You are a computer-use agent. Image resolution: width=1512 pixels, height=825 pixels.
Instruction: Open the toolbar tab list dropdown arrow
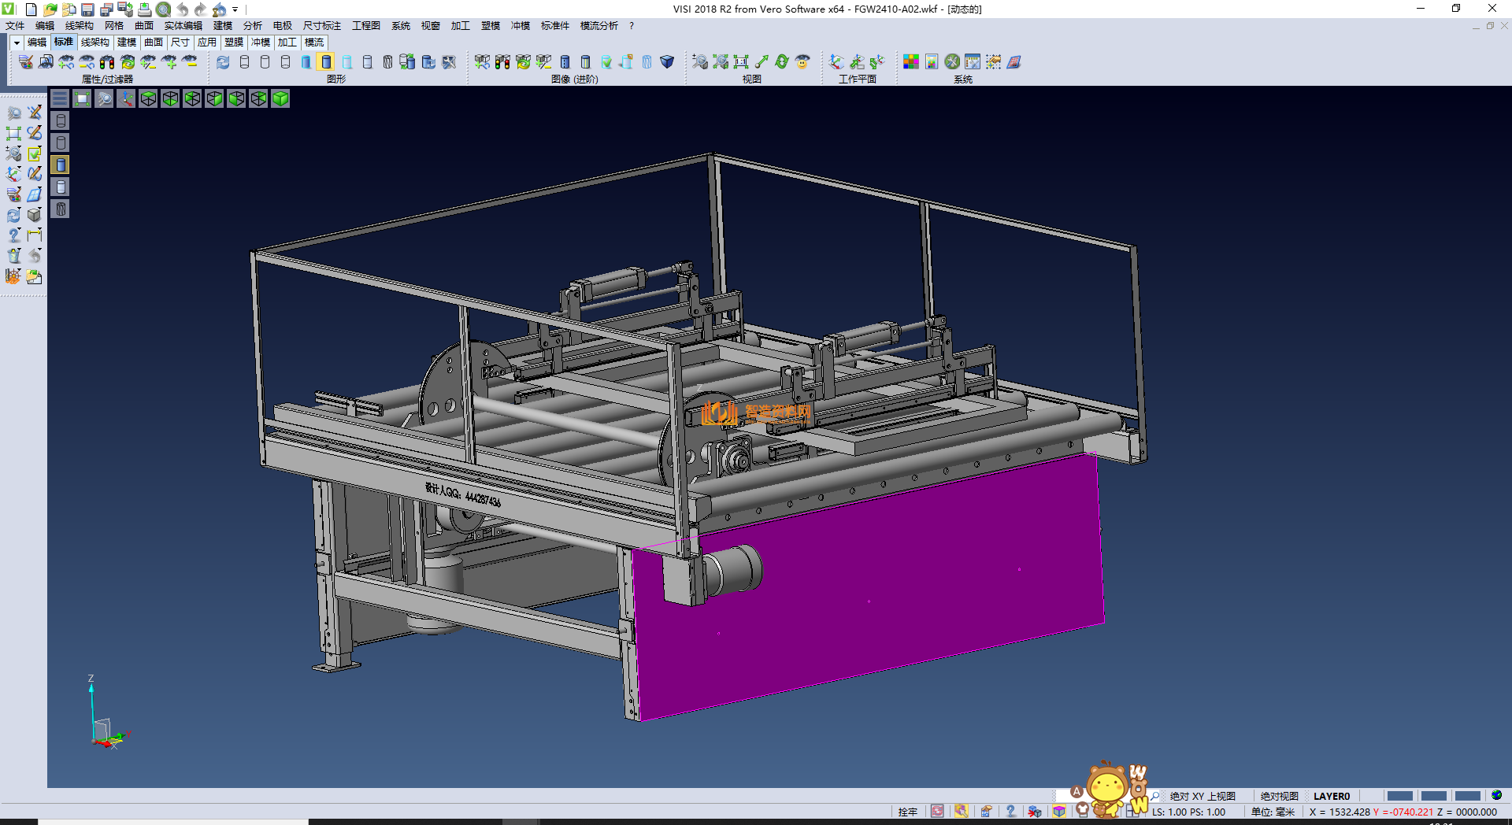tap(17, 43)
